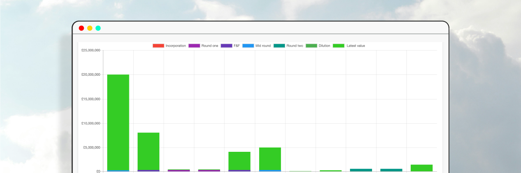
Task: Select the rightmost green Latest value bar
Action: (x=422, y=168)
